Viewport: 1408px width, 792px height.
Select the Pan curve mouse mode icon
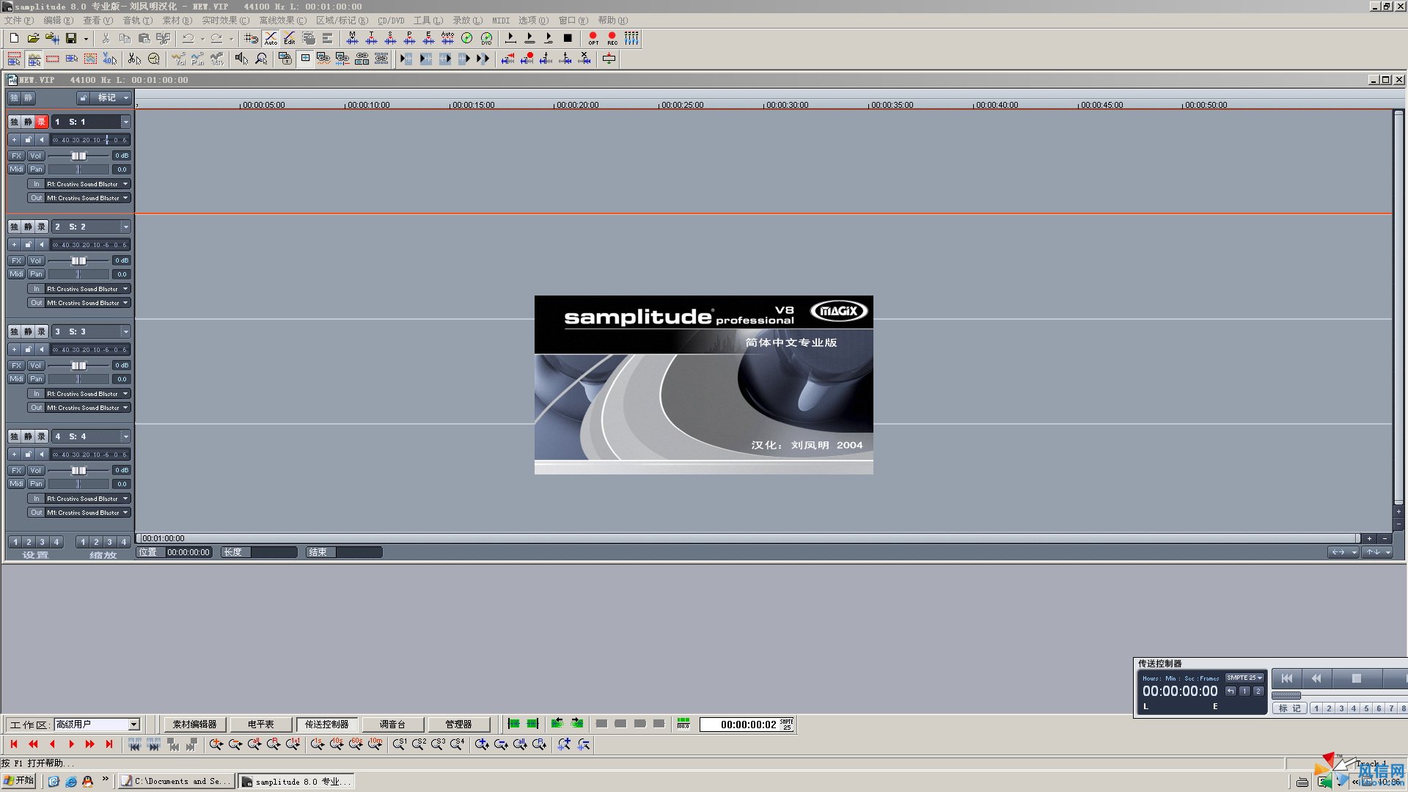(198, 59)
